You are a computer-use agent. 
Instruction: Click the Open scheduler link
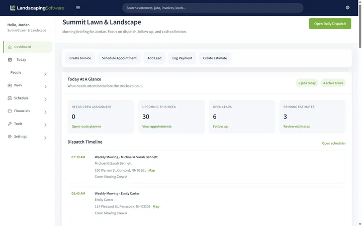334,143
